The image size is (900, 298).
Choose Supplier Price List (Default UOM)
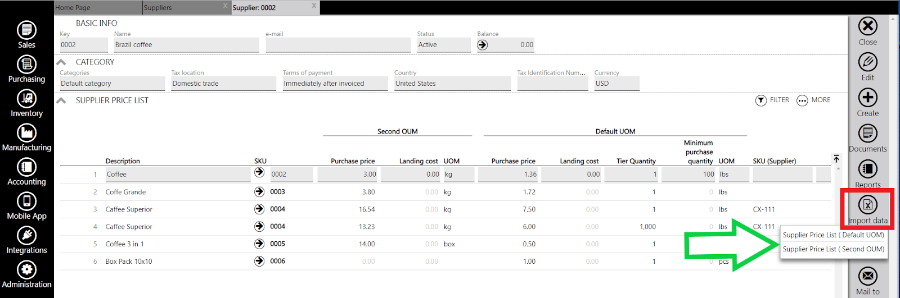pyautogui.click(x=834, y=235)
